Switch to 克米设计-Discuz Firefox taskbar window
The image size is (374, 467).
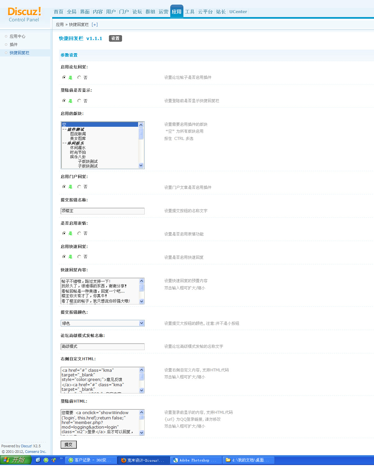(144, 460)
